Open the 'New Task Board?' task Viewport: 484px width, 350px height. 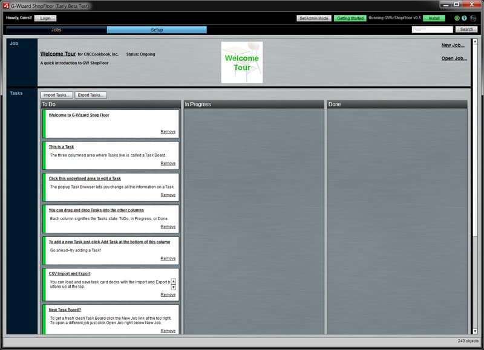(65, 310)
